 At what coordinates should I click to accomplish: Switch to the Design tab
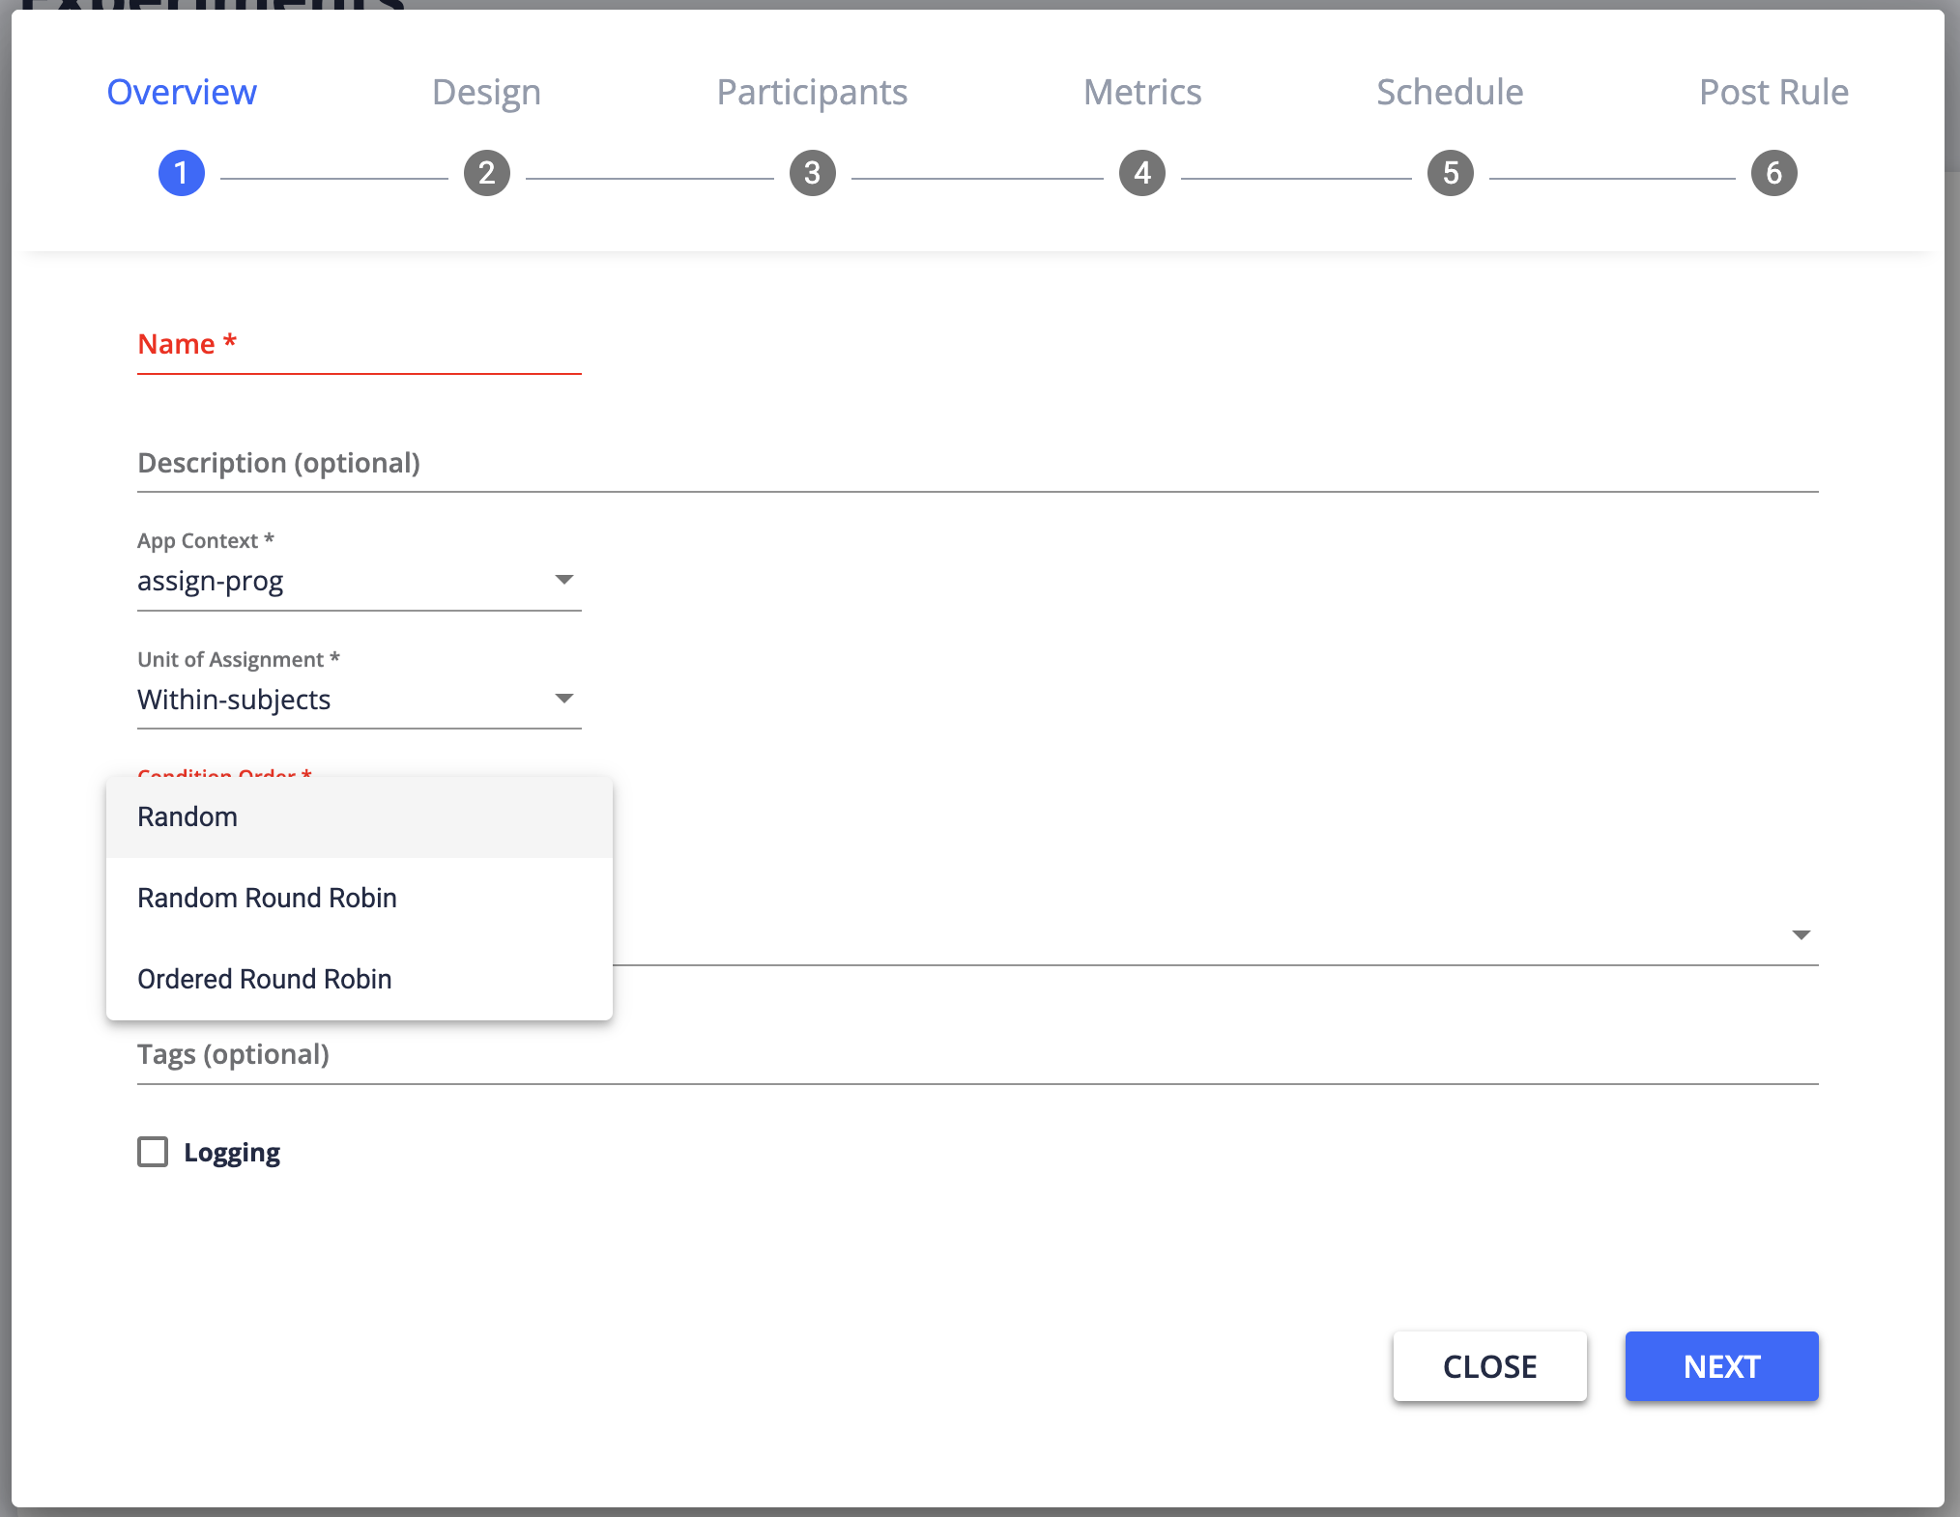(486, 93)
